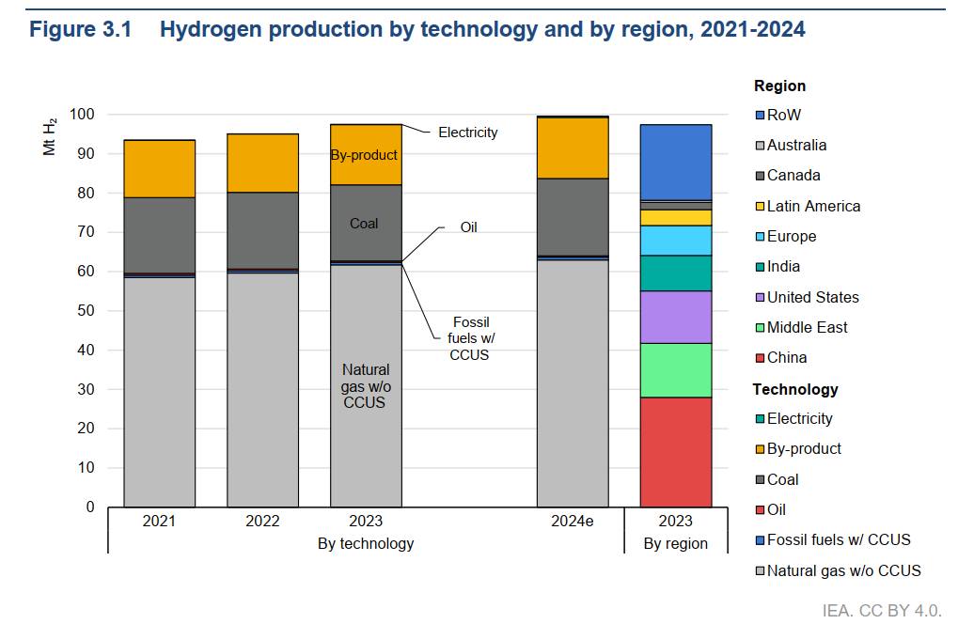Select the Australia legend swatch

coord(760,146)
